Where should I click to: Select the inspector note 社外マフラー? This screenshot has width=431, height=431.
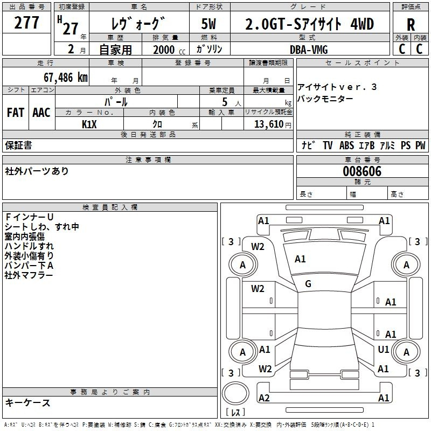tap(29, 275)
